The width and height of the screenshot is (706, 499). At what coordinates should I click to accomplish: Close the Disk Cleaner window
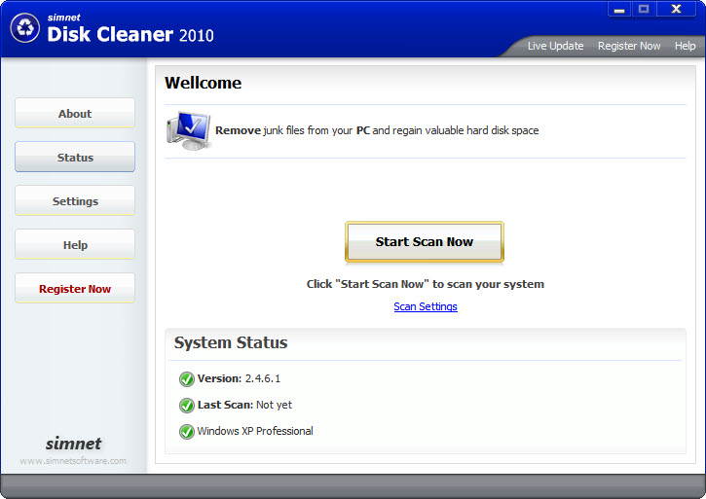pos(677,9)
